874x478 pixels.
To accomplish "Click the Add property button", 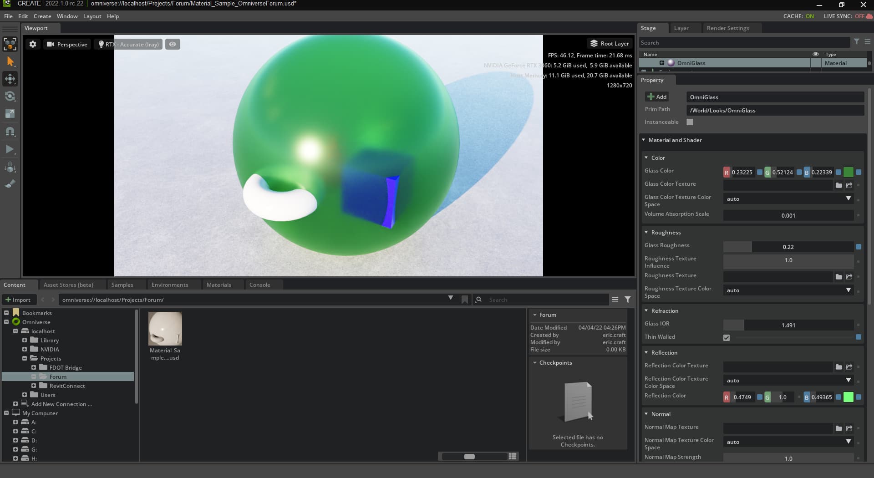I will (x=657, y=97).
